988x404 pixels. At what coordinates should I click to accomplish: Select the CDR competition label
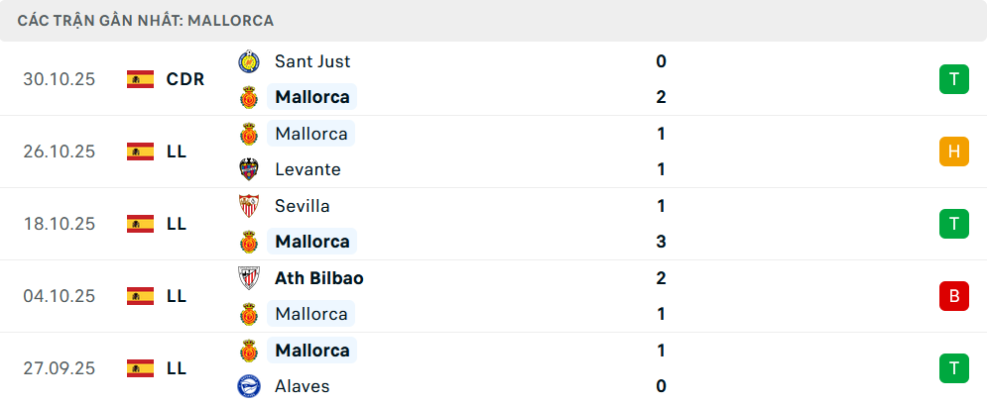pos(185,79)
